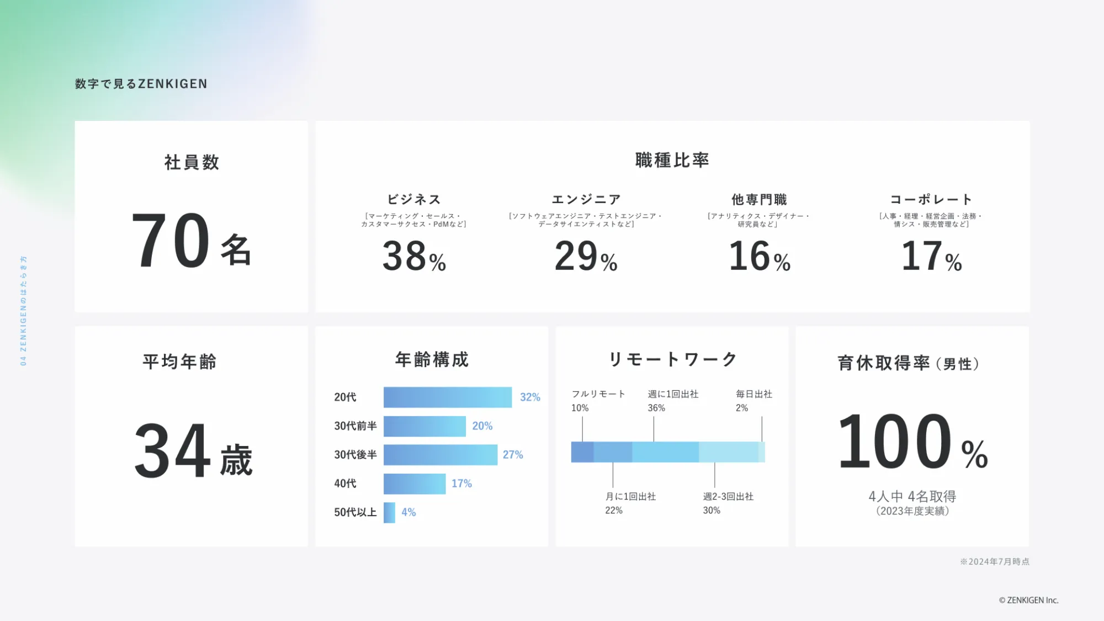The height and width of the screenshot is (621, 1104).
Task: Select the (2023年度実績) note
Action: coord(912,511)
